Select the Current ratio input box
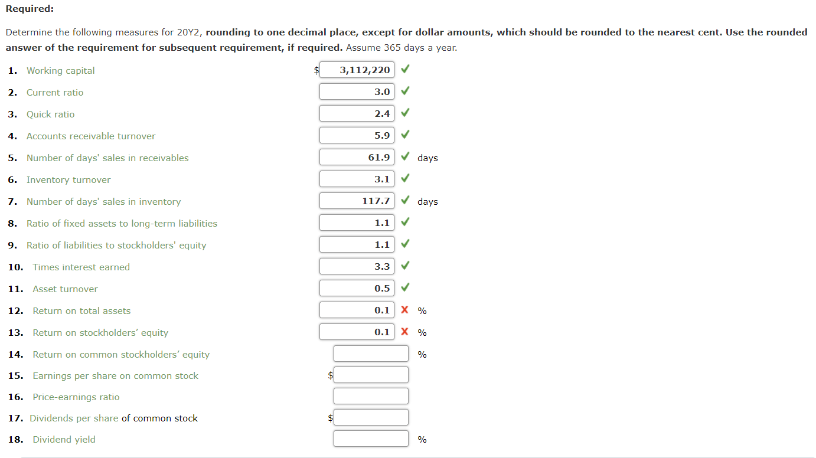Viewport: 816px width, 458px height. tap(357, 91)
